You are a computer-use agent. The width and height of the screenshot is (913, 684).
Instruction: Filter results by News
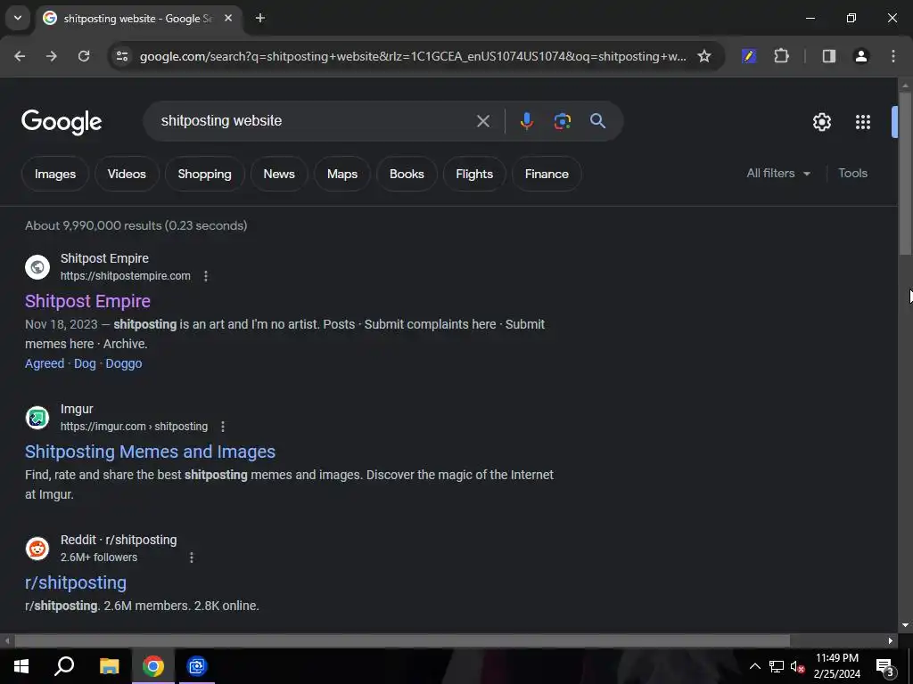coord(279,174)
